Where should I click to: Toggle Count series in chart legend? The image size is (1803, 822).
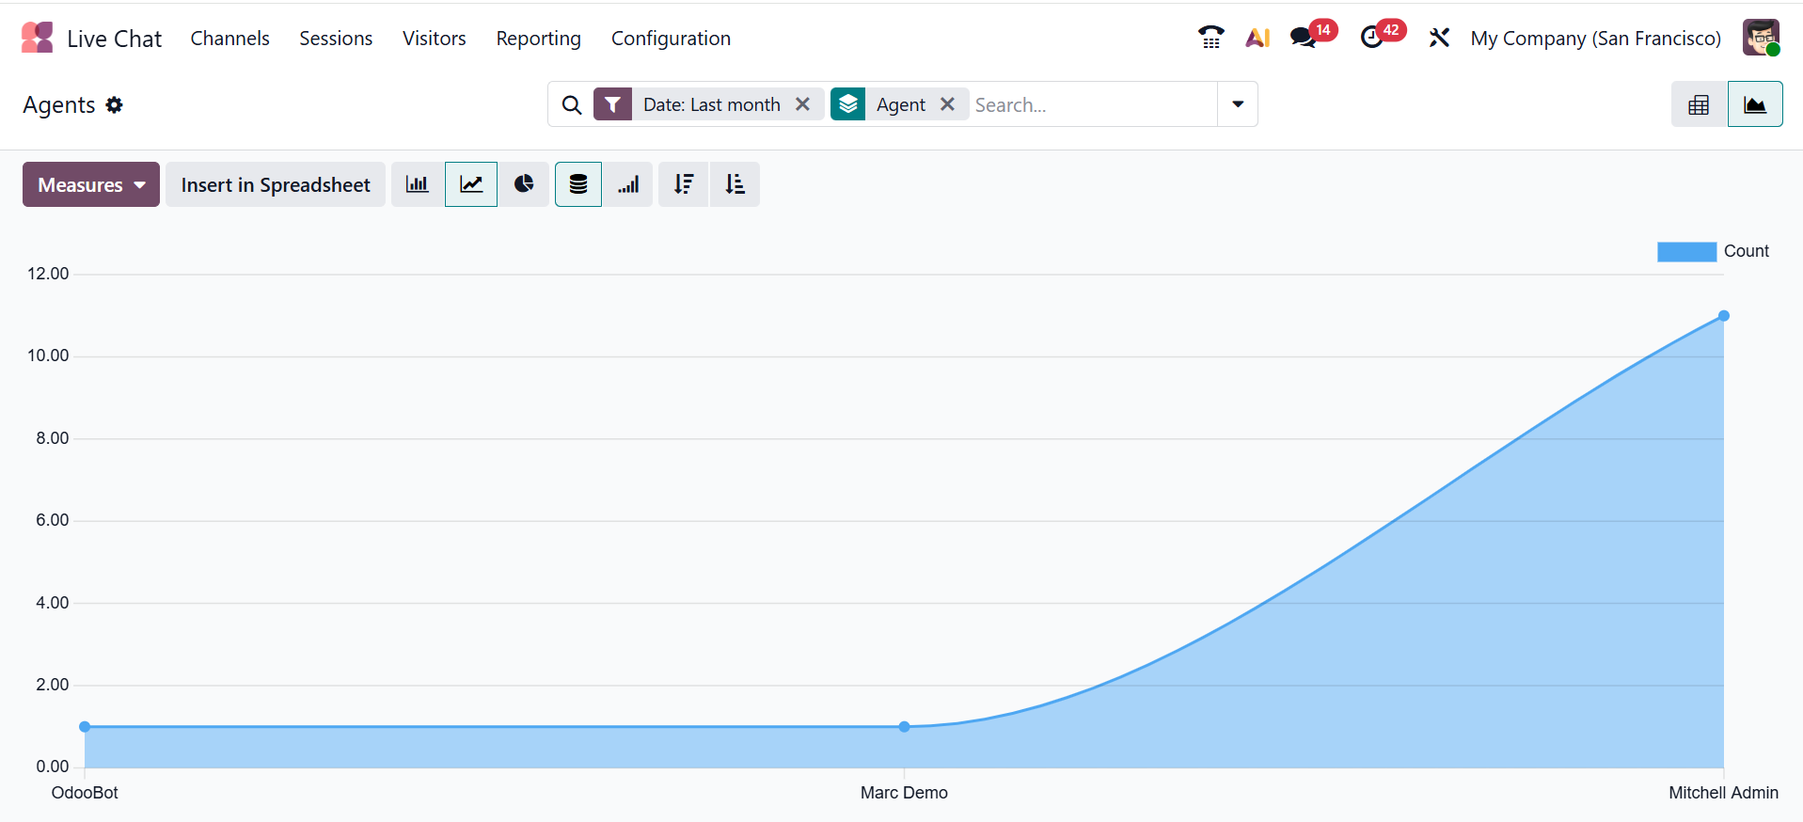1712,251
